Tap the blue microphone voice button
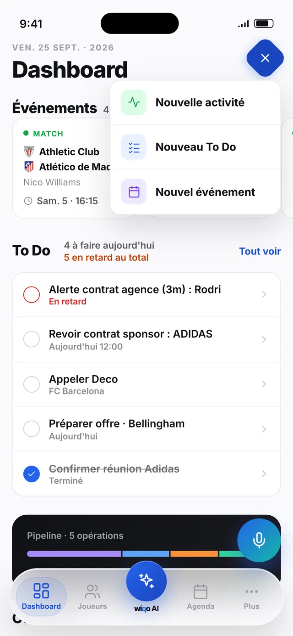This screenshot has height=636, width=293. coord(259,540)
